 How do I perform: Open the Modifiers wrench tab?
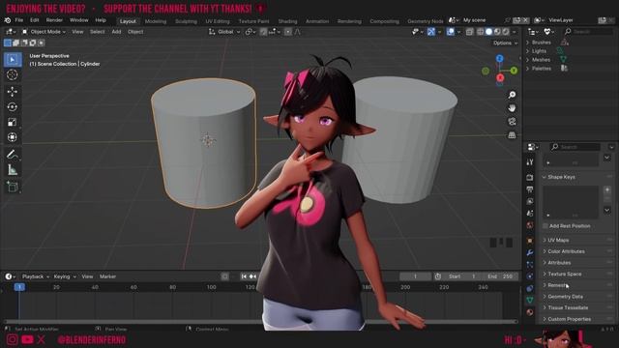[x=530, y=252]
